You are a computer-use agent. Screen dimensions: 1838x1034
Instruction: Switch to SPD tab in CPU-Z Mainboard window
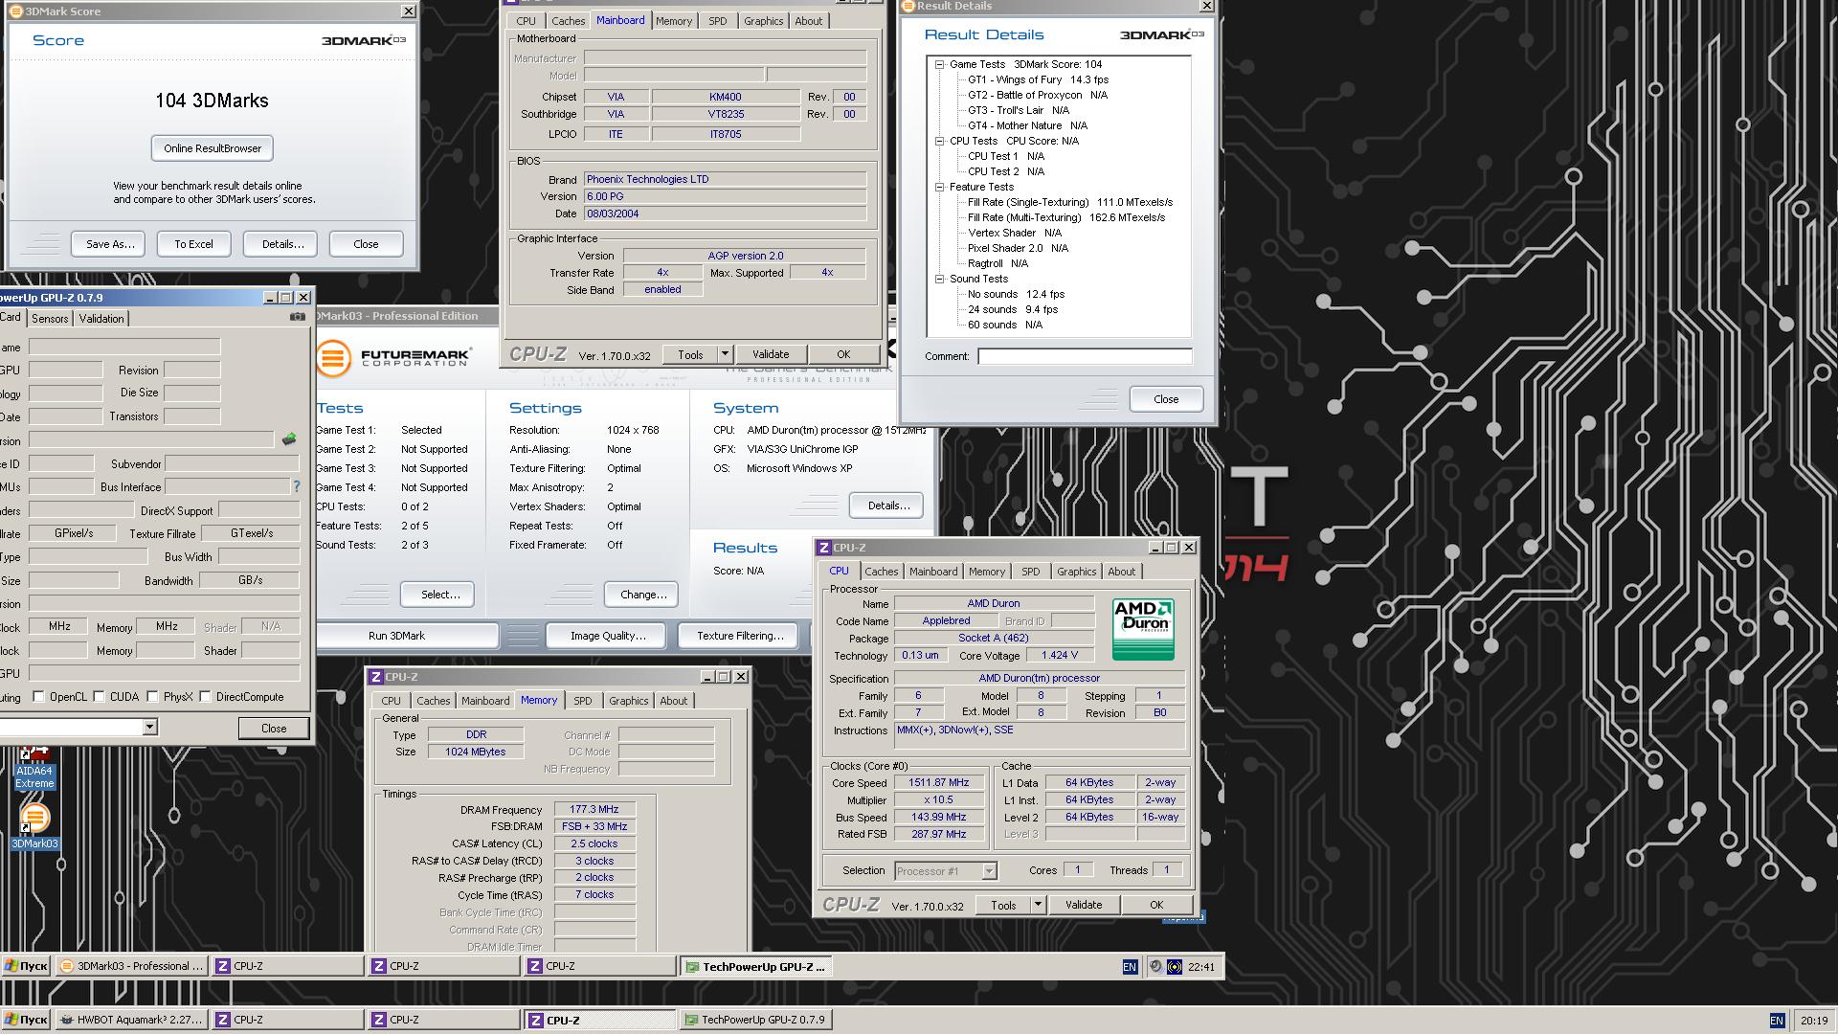(x=717, y=21)
